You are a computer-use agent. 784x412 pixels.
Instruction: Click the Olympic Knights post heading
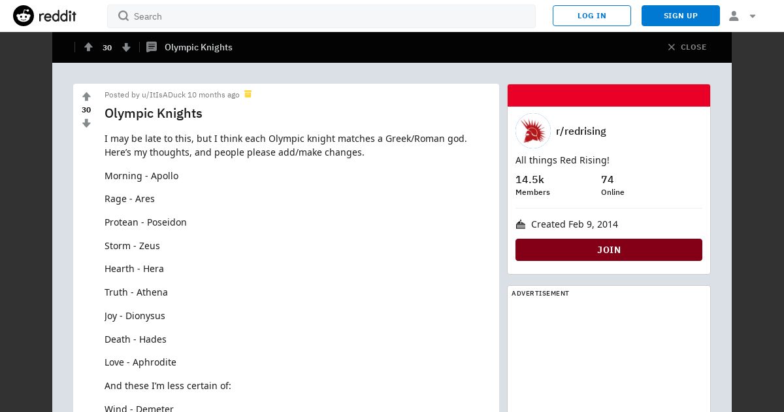pos(154,113)
